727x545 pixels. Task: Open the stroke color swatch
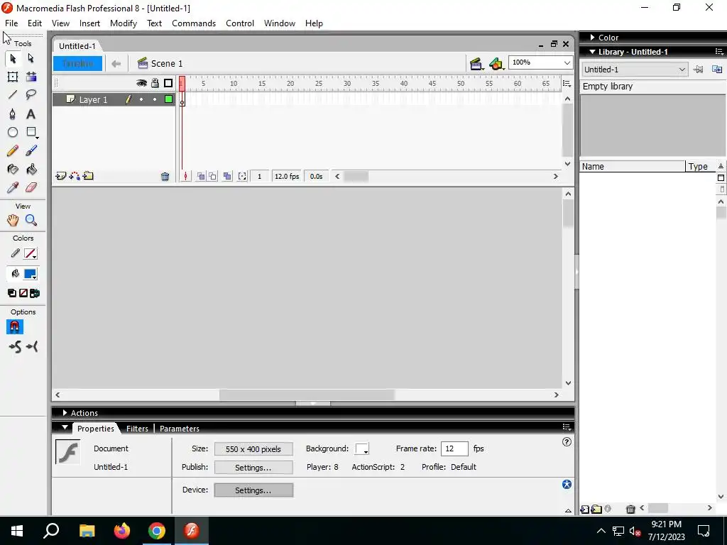click(31, 253)
